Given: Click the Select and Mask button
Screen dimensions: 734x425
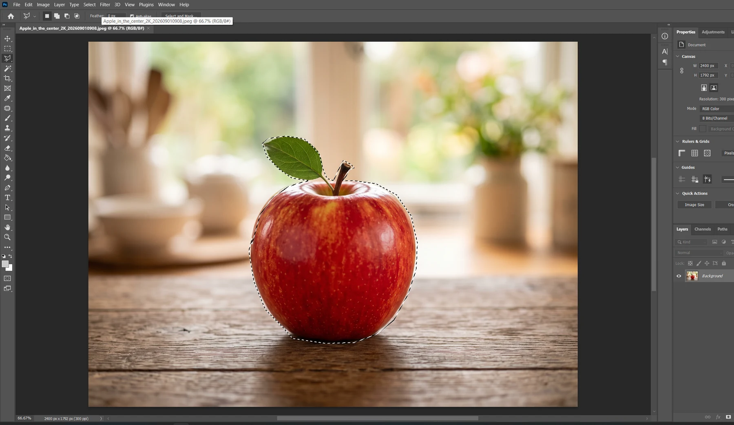Looking at the screenshot, I should (179, 16).
